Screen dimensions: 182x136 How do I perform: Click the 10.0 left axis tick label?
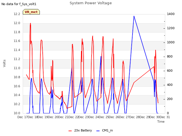17,113
